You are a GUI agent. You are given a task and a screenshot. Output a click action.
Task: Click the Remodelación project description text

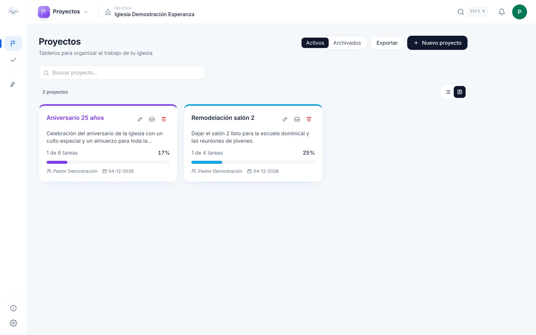click(250, 137)
